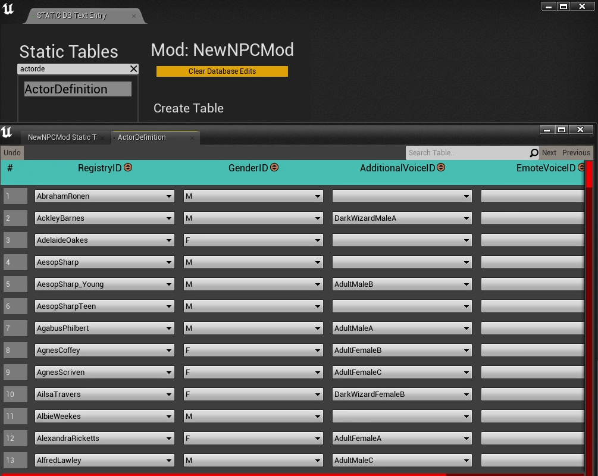Click Next search result button

coord(549,152)
